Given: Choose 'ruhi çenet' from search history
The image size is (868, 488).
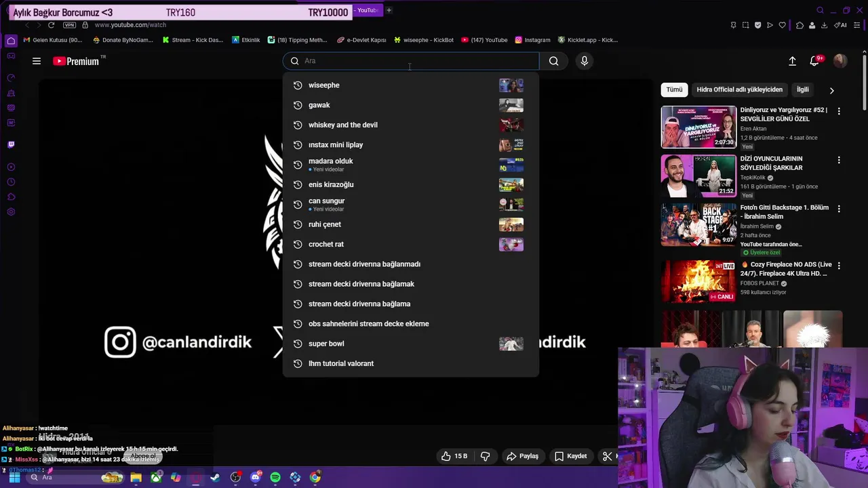Looking at the screenshot, I should (411, 224).
